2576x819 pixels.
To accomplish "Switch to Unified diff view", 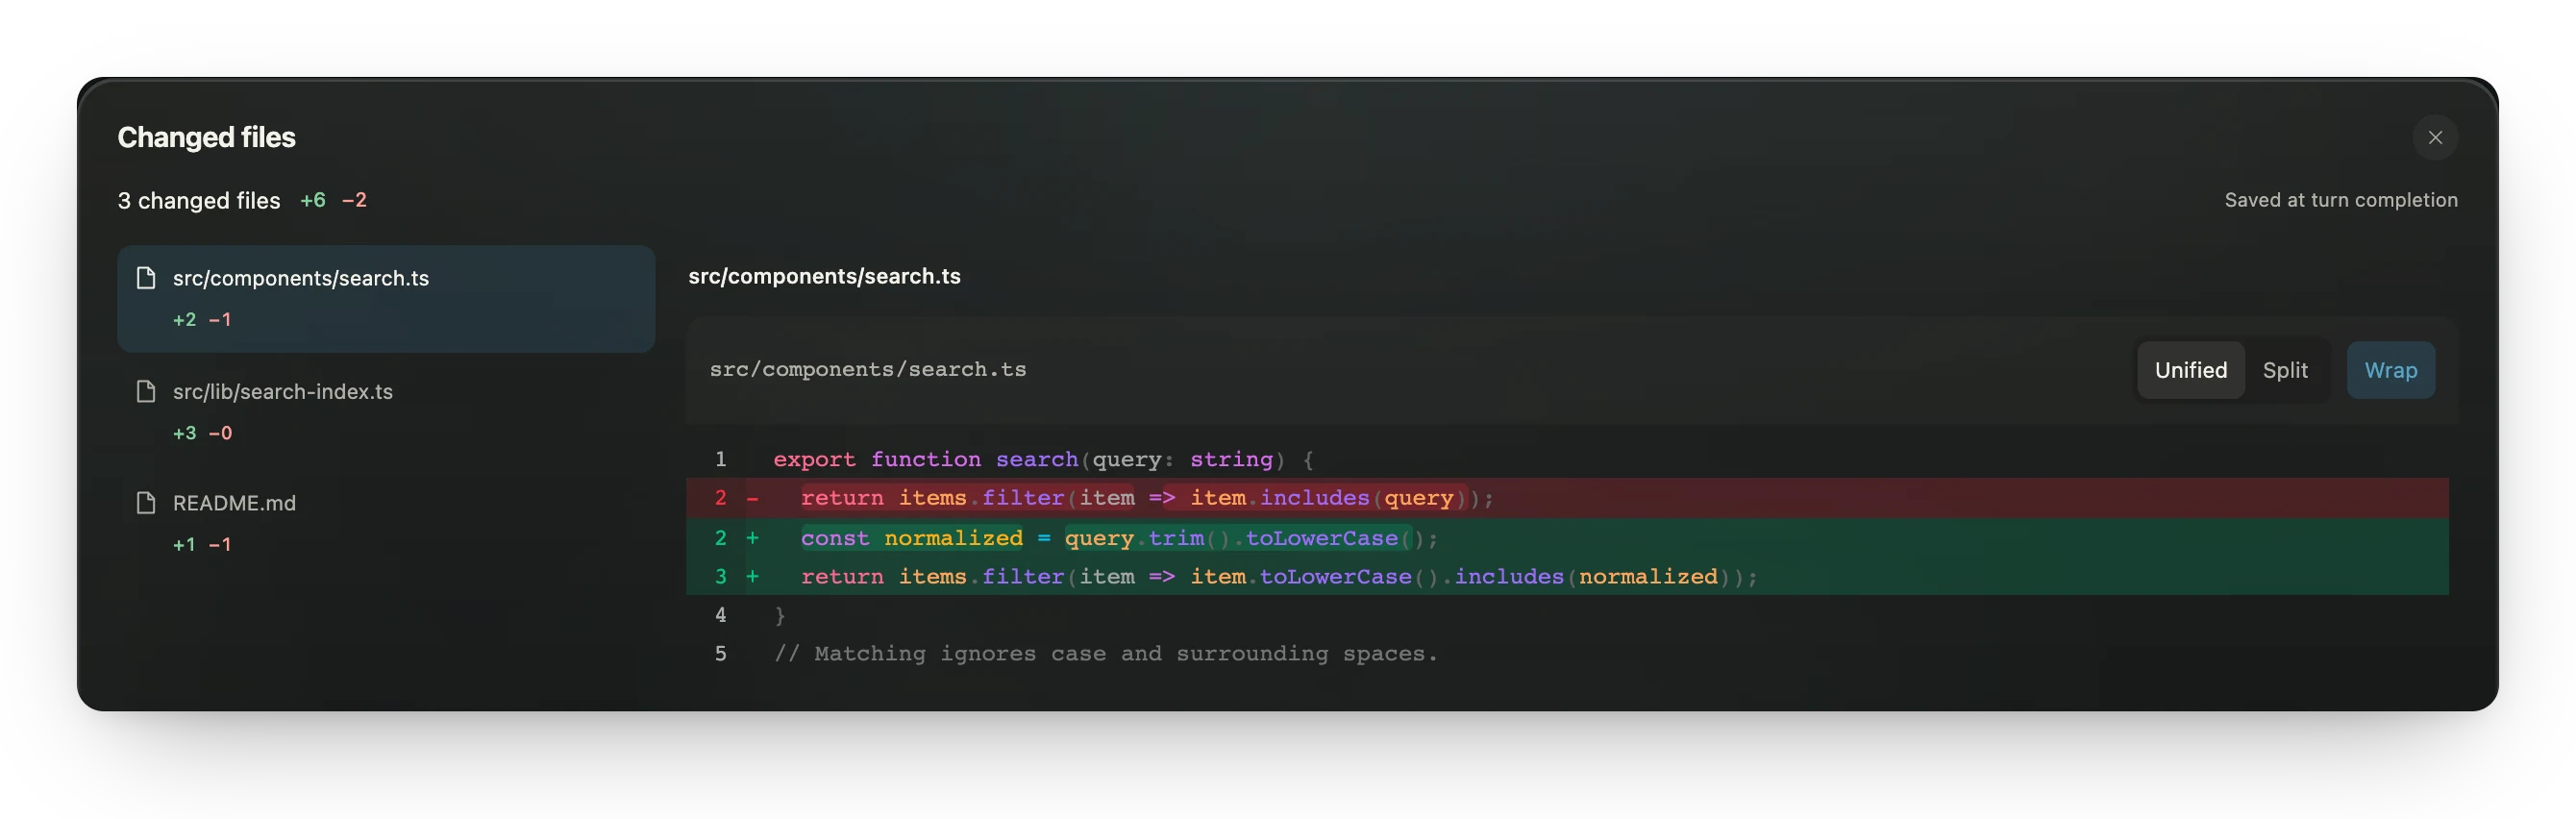I will click(2190, 370).
